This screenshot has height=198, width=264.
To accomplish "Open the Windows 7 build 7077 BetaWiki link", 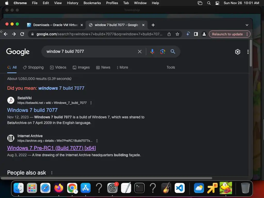I will pos(32,110).
